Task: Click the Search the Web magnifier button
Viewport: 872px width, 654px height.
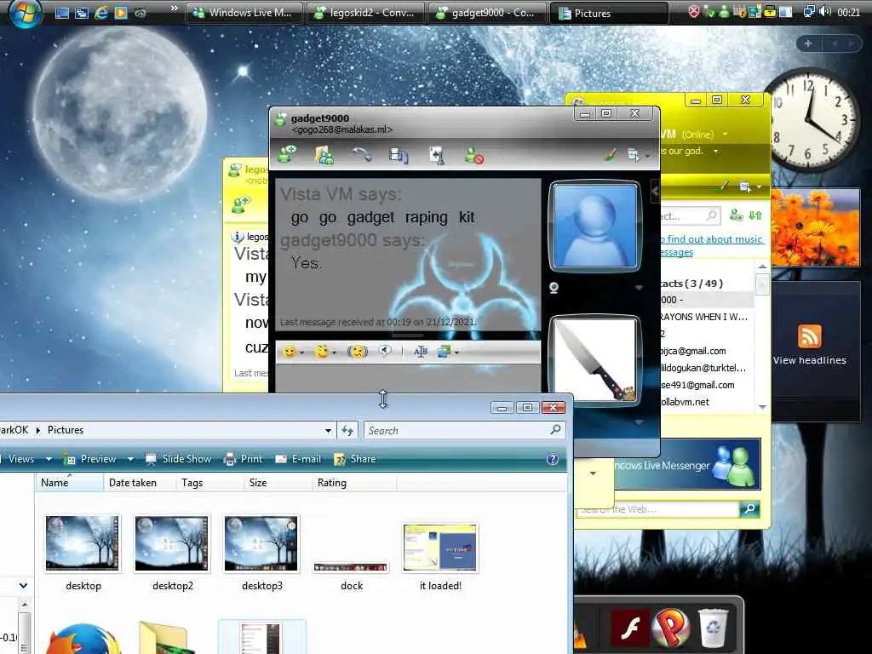Action: click(749, 509)
